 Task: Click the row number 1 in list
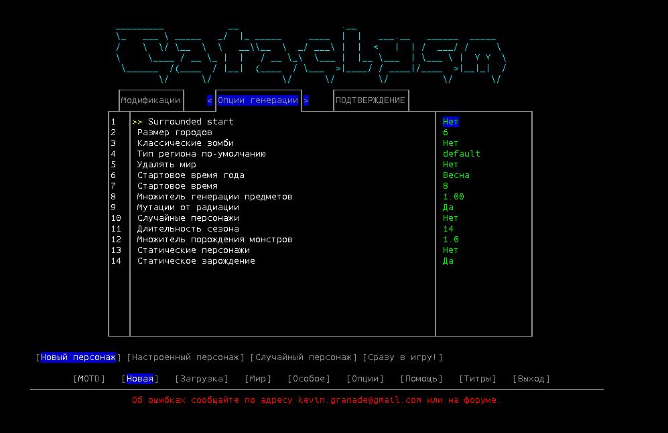coord(113,122)
